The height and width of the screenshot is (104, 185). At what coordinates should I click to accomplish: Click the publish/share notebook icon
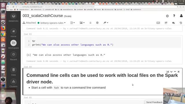[166, 23]
